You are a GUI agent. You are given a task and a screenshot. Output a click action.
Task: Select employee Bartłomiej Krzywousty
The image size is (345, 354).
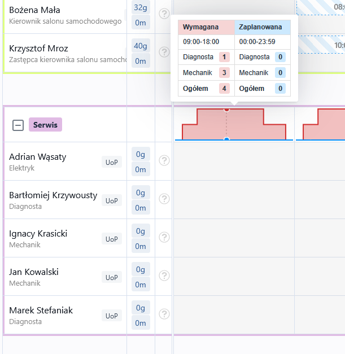pyautogui.click(x=53, y=195)
